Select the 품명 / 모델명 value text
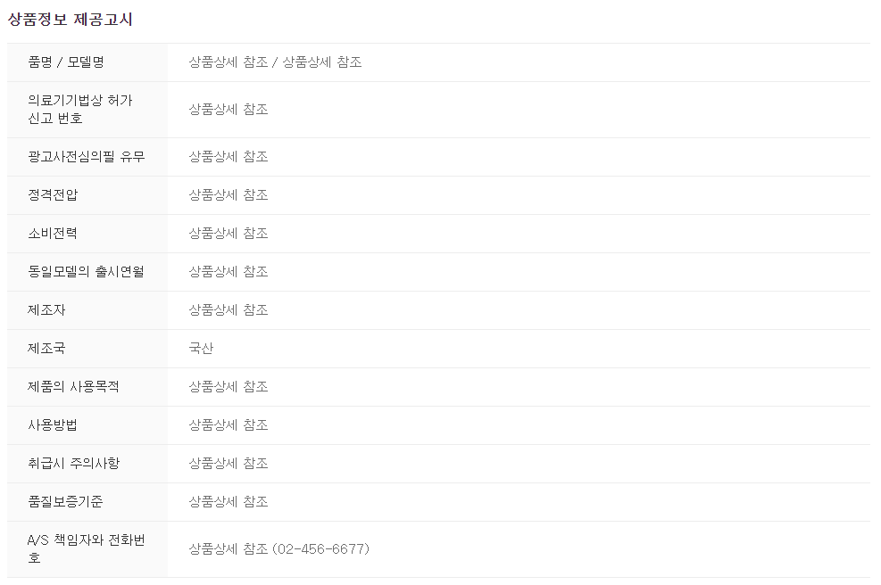This screenshot has height=585, width=881. coord(275,62)
